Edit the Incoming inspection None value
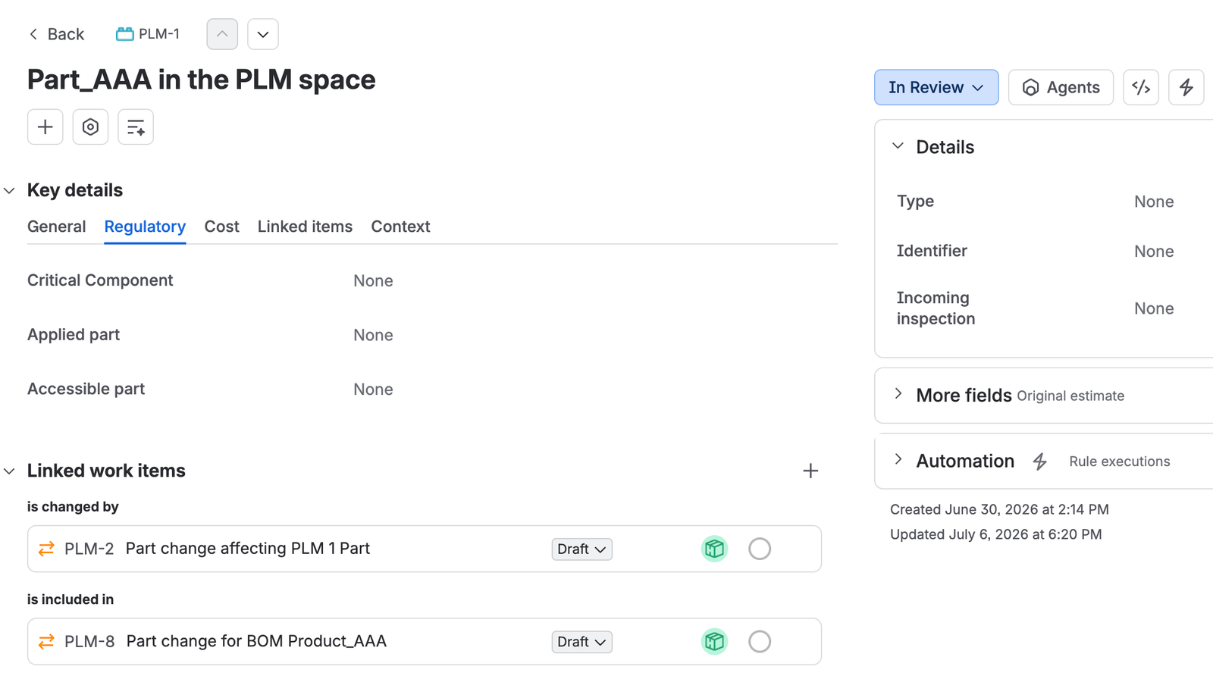 (x=1154, y=308)
